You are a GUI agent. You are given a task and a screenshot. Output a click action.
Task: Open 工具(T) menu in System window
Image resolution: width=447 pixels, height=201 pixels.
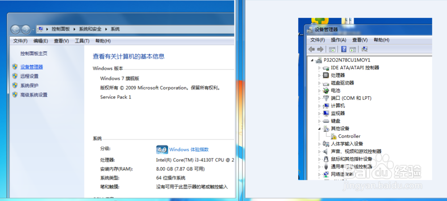coord(82,41)
